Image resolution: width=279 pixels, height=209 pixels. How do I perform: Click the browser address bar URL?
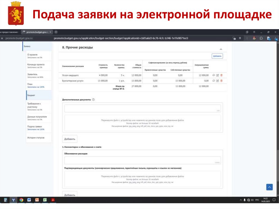coord(121,38)
